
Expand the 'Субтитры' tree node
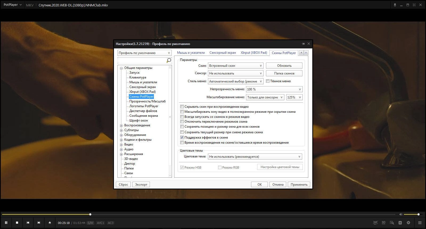pos(121,130)
